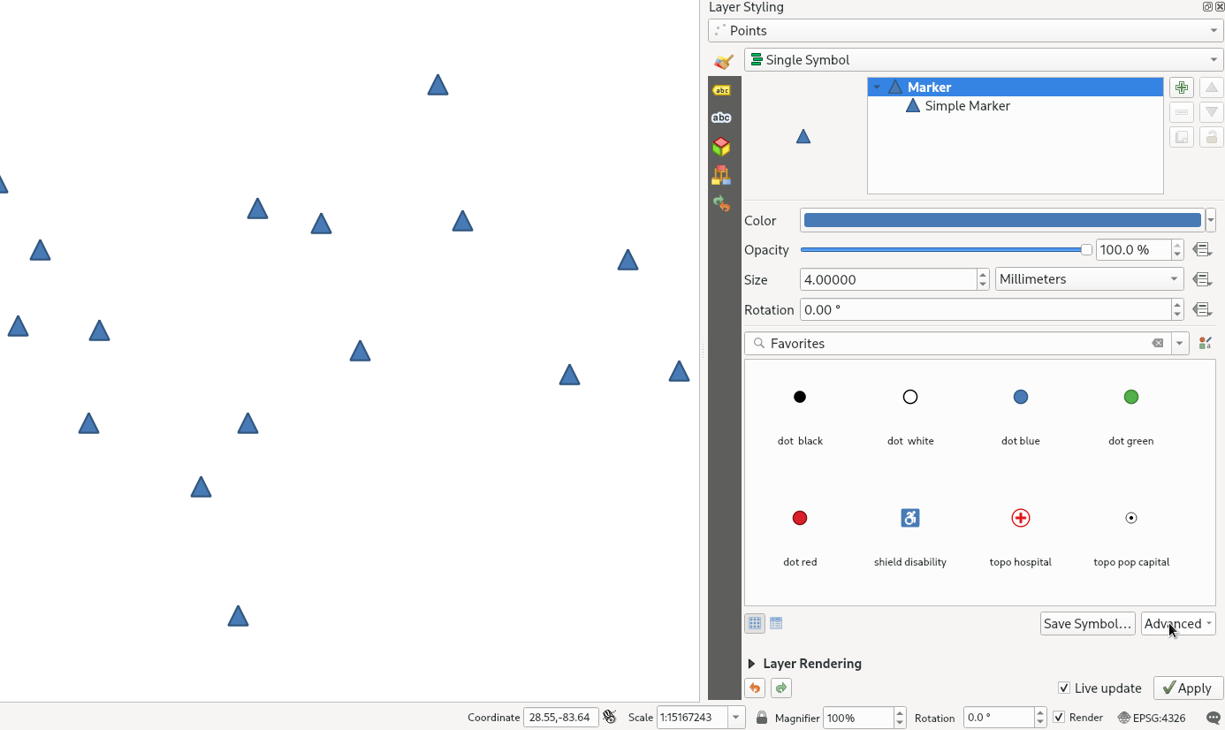Open the 3D View tab cube icon
Screen dimensions: 1225x730
tap(721, 147)
